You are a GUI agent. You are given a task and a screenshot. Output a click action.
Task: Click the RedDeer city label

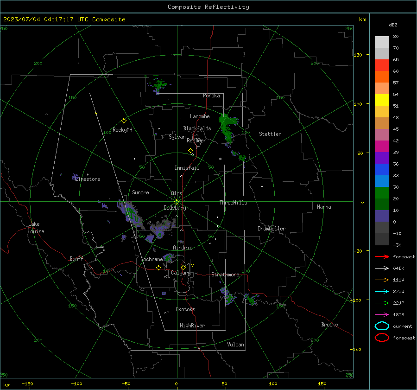pyautogui.click(x=196, y=141)
